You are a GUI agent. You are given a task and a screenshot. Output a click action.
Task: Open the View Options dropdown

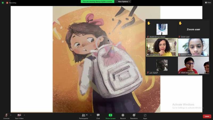tap(124, 2)
